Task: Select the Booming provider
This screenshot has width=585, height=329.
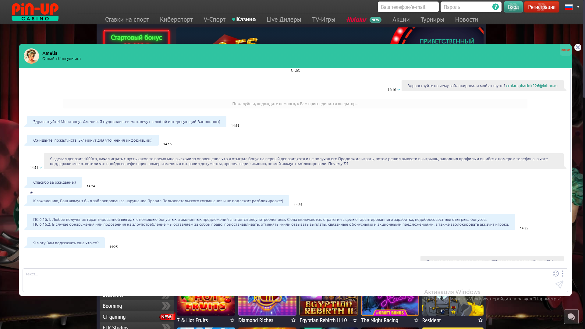Action: [136, 306]
